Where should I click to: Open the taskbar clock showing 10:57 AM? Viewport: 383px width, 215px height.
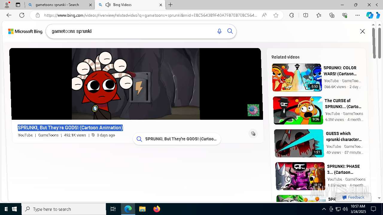coord(358,209)
